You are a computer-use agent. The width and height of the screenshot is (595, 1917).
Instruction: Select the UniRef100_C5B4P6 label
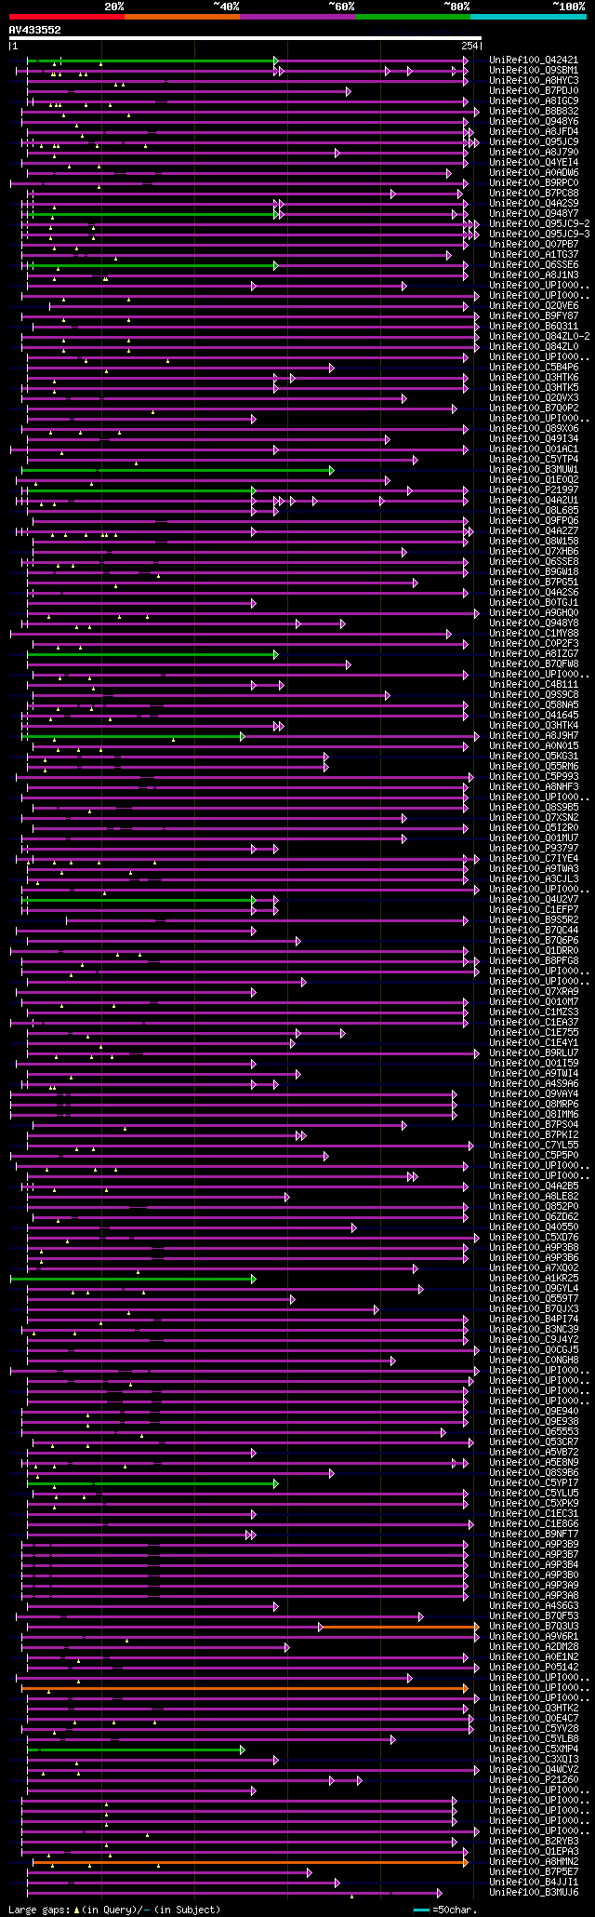point(534,367)
